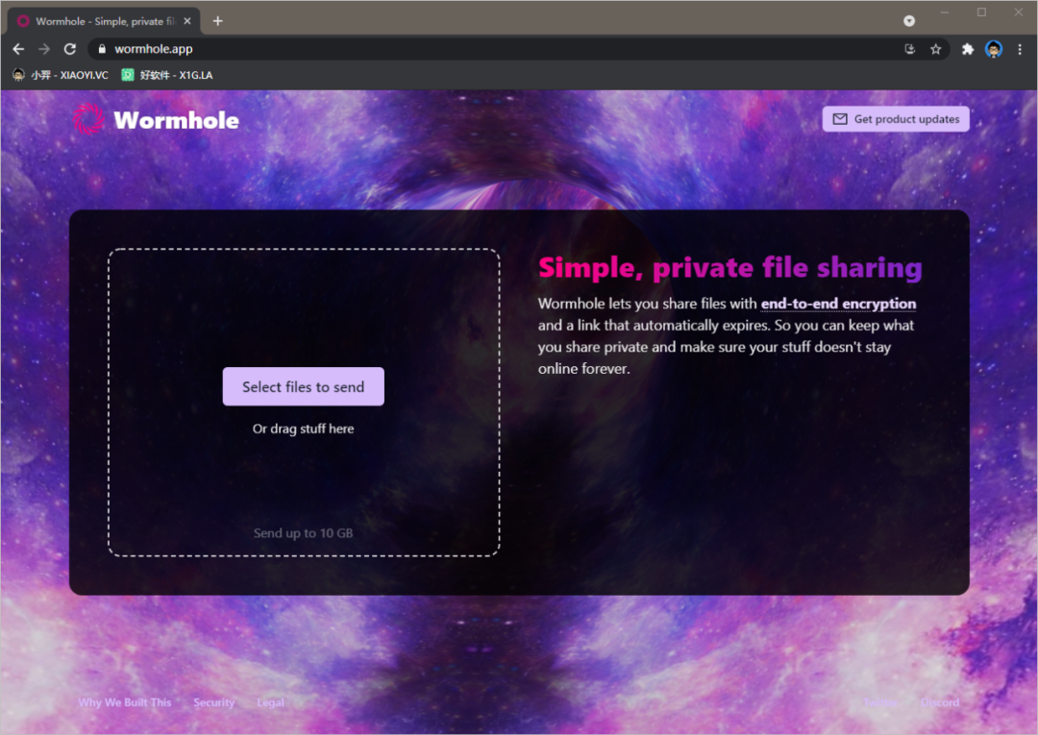The height and width of the screenshot is (735, 1038).
Task: Select the Wormhole browser tab
Action: [104, 21]
